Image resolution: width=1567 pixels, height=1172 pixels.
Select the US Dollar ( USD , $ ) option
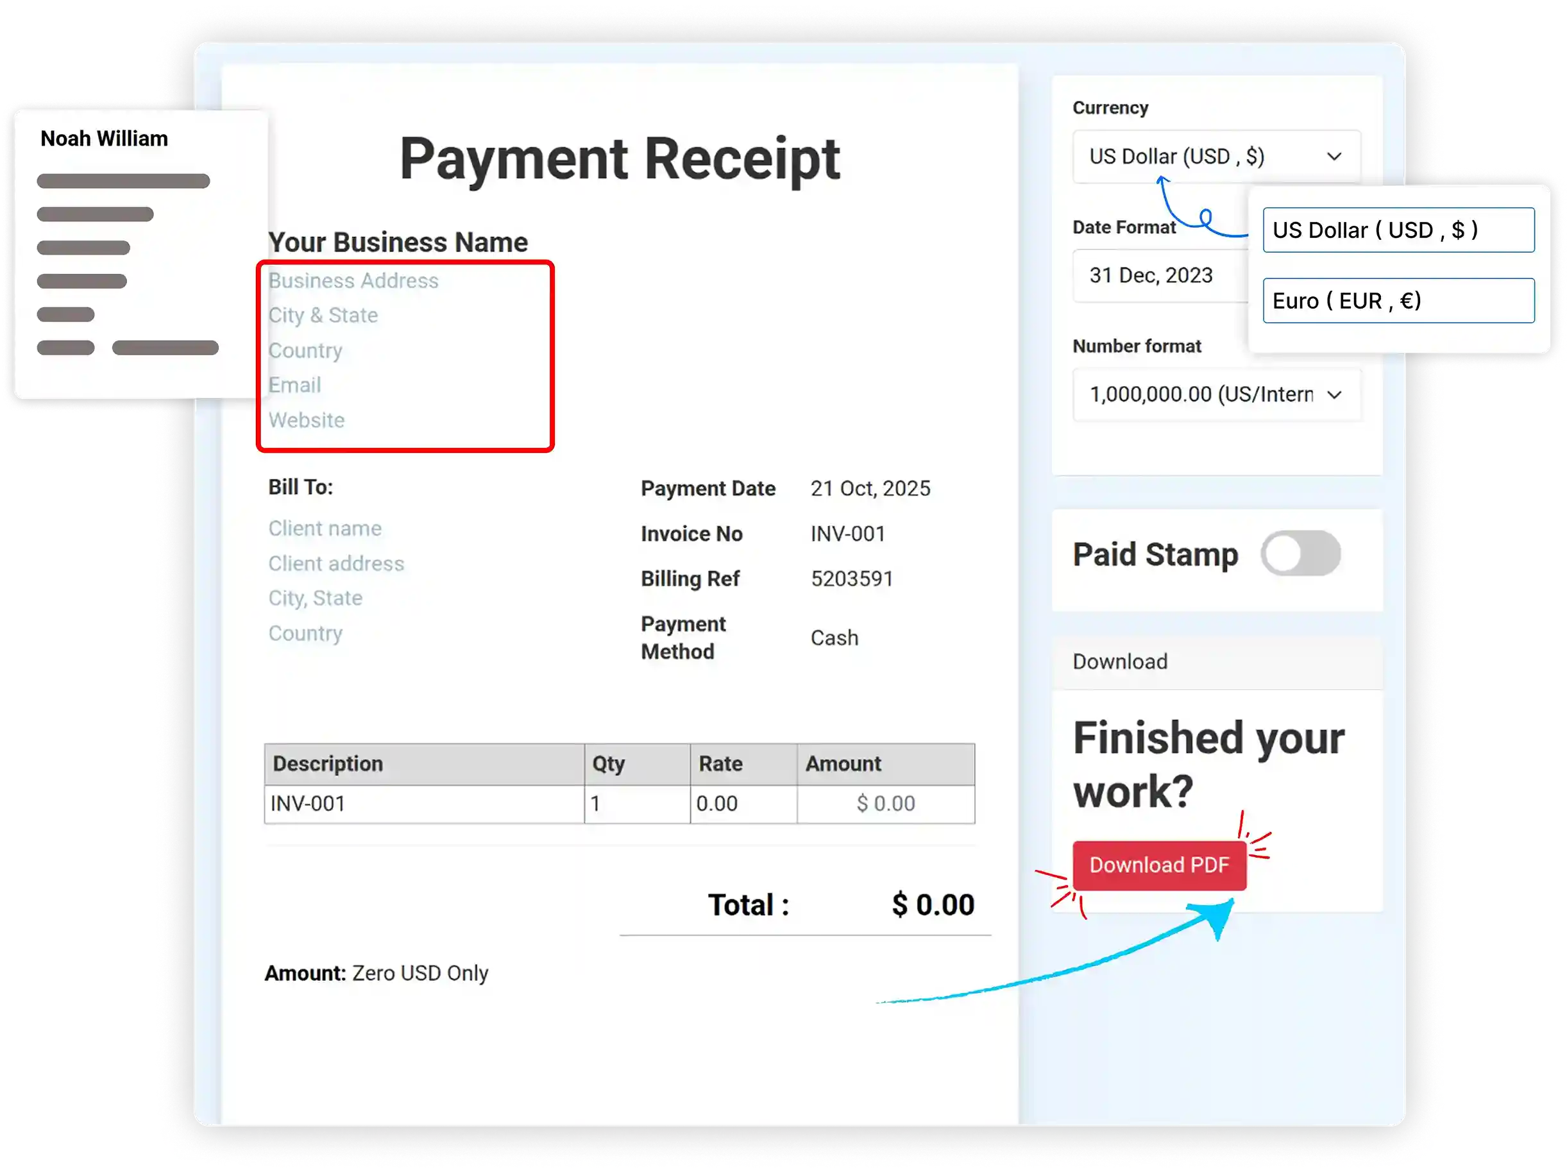point(1398,230)
